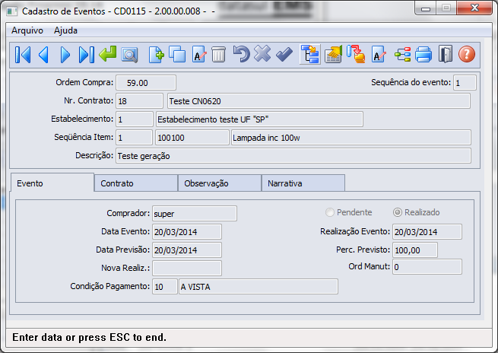
Task: Click the Realização Evento date field
Action: (x=427, y=232)
